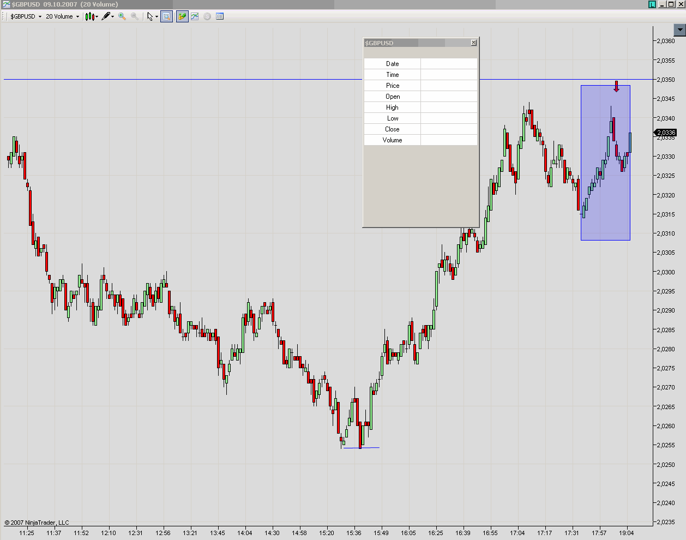Screen dimensions: 686x540
Task: Click the zoom out magnifier icon
Action: coord(135,16)
